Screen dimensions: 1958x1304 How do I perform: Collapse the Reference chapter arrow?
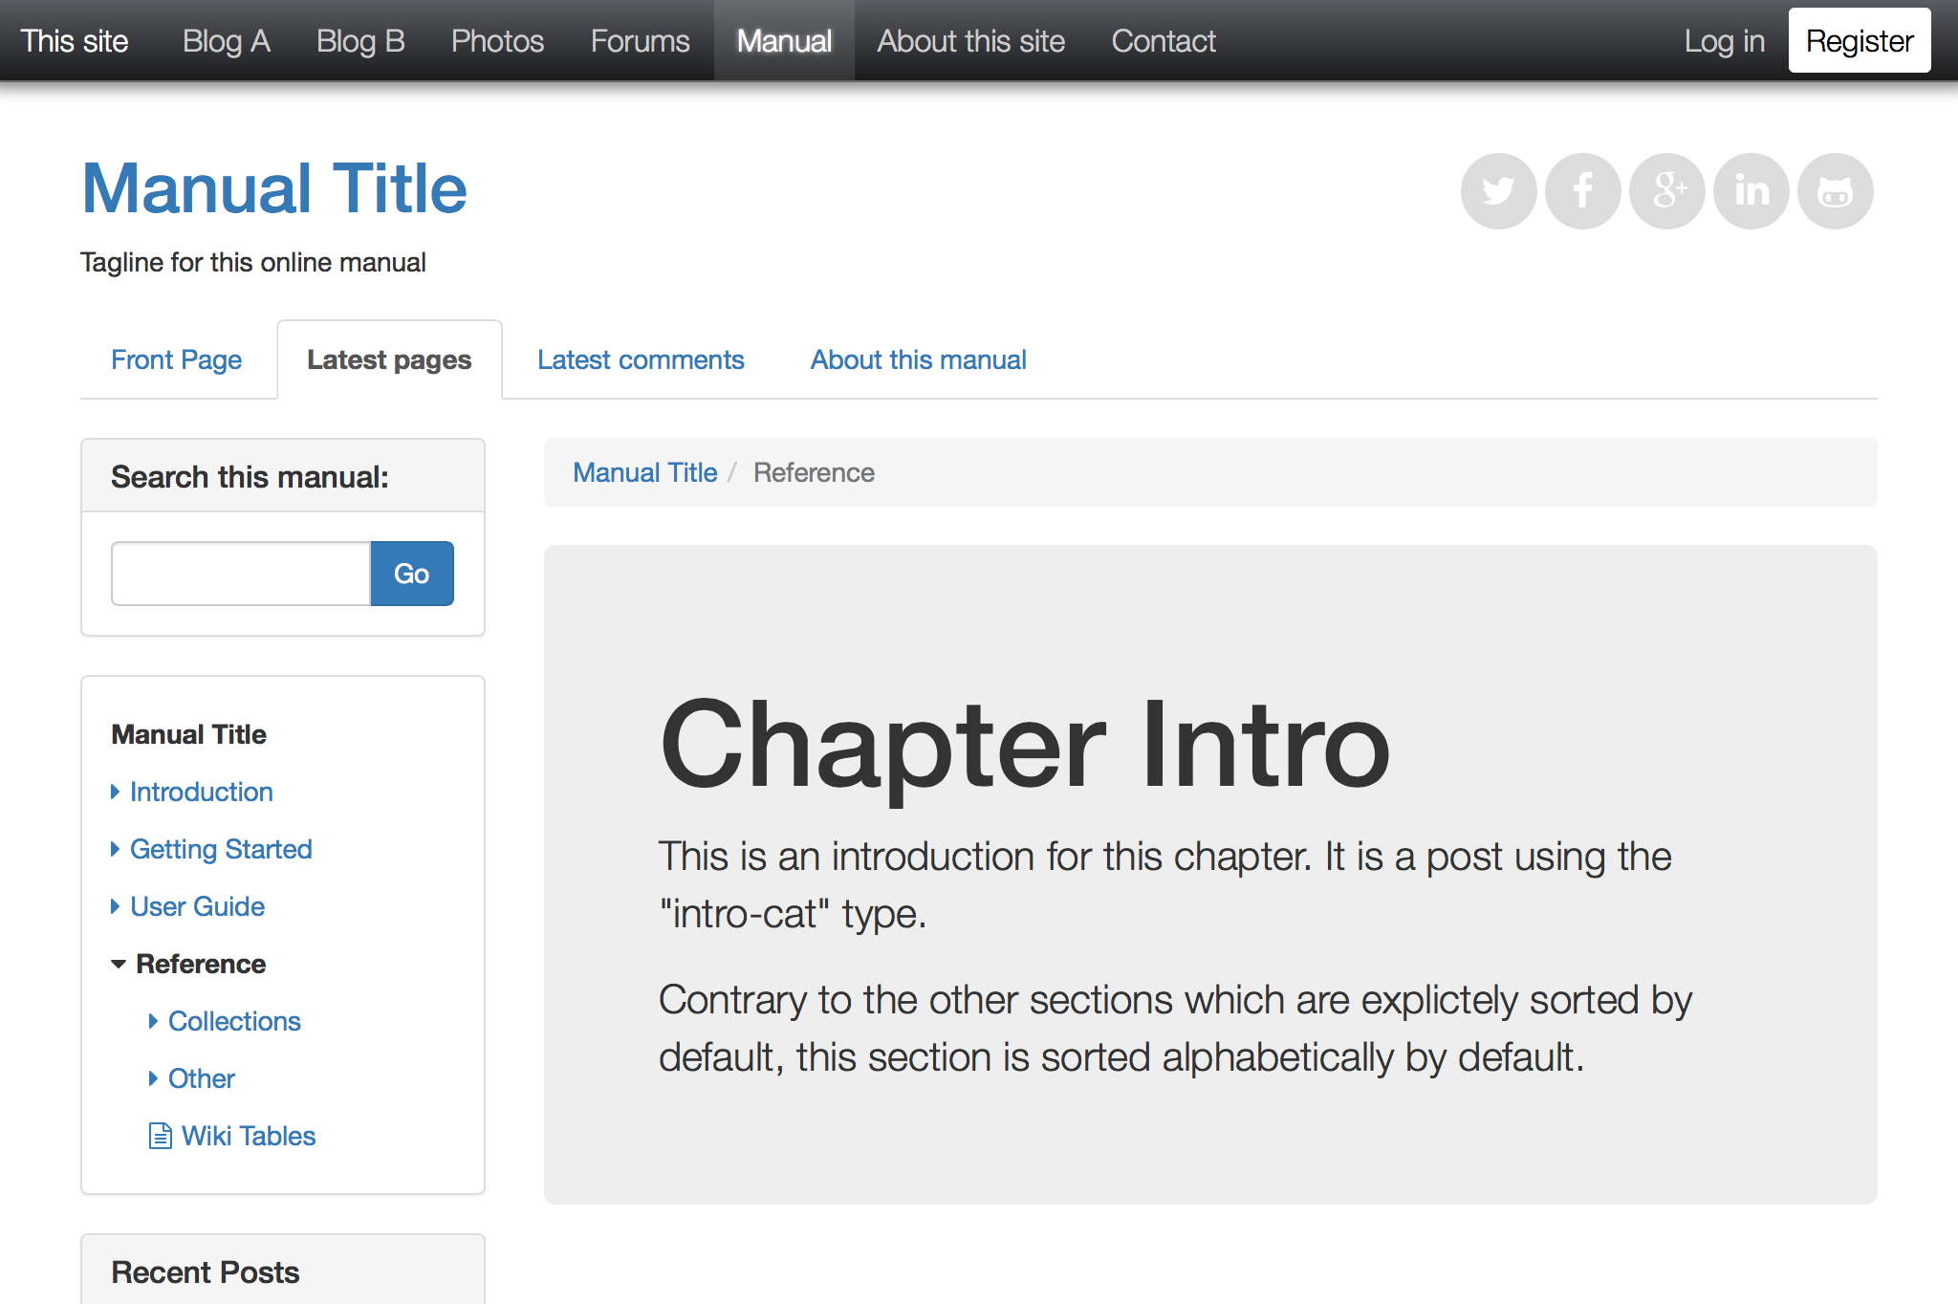pos(119,964)
